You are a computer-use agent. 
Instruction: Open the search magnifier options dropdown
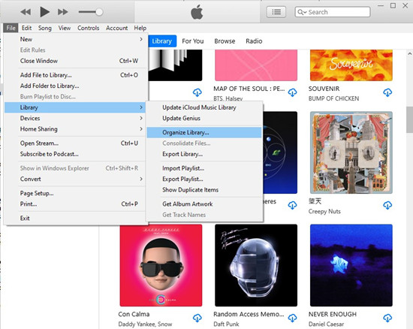(302, 12)
